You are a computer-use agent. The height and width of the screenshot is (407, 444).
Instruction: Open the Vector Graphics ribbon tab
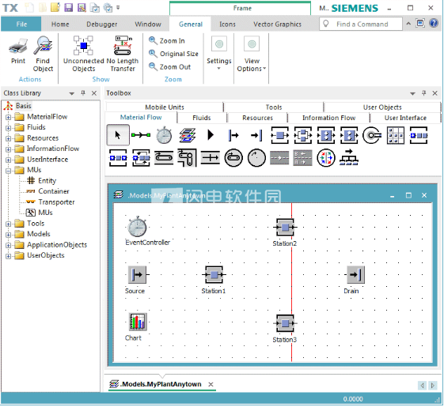(x=277, y=24)
